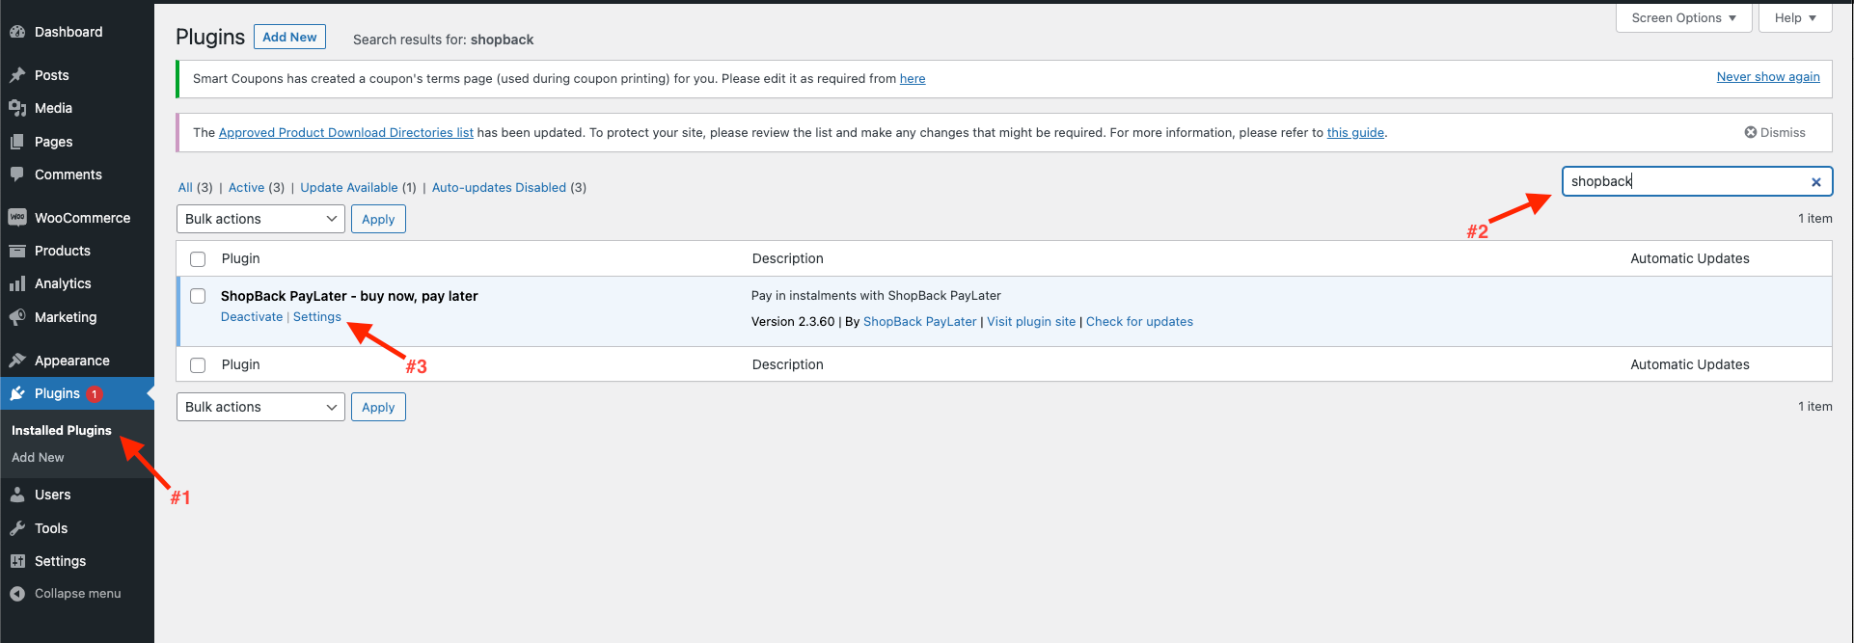
Task: Filter plugins by All (3)
Action: click(x=195, y=188)
